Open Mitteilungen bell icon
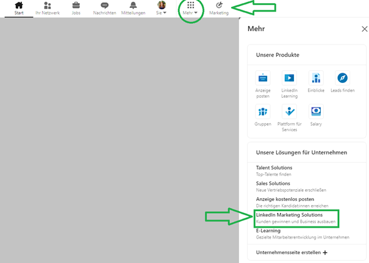The image size is (369, 263). pos(133,5)
